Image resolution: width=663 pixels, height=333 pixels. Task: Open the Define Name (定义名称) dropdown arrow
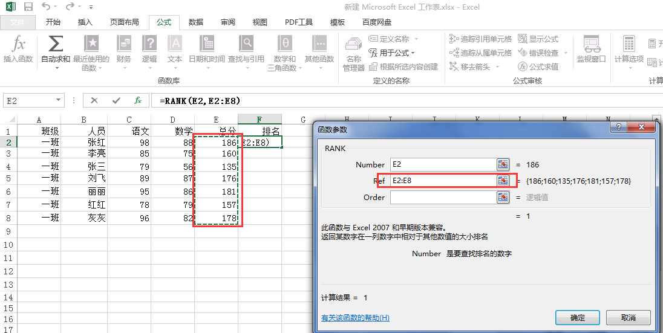(x=416, y=39)
